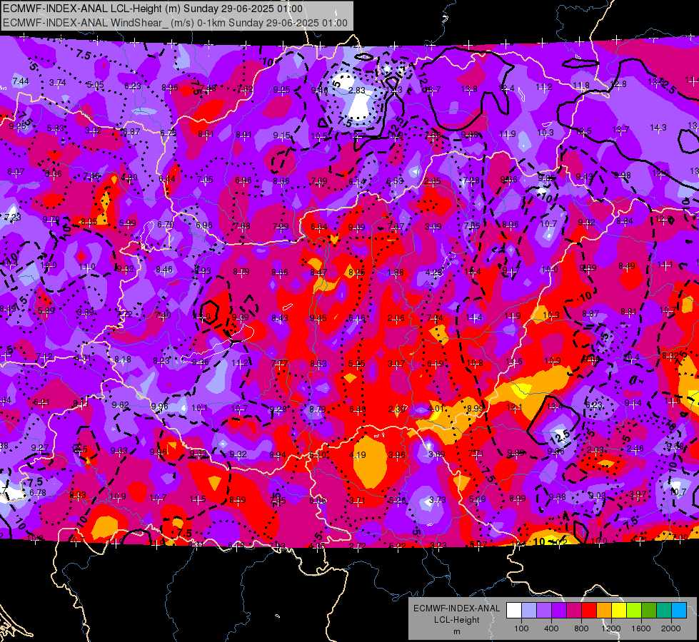699x642 pixels.
Task: Click the LCL-Height header title line
Action: click(x=153, y=9)
